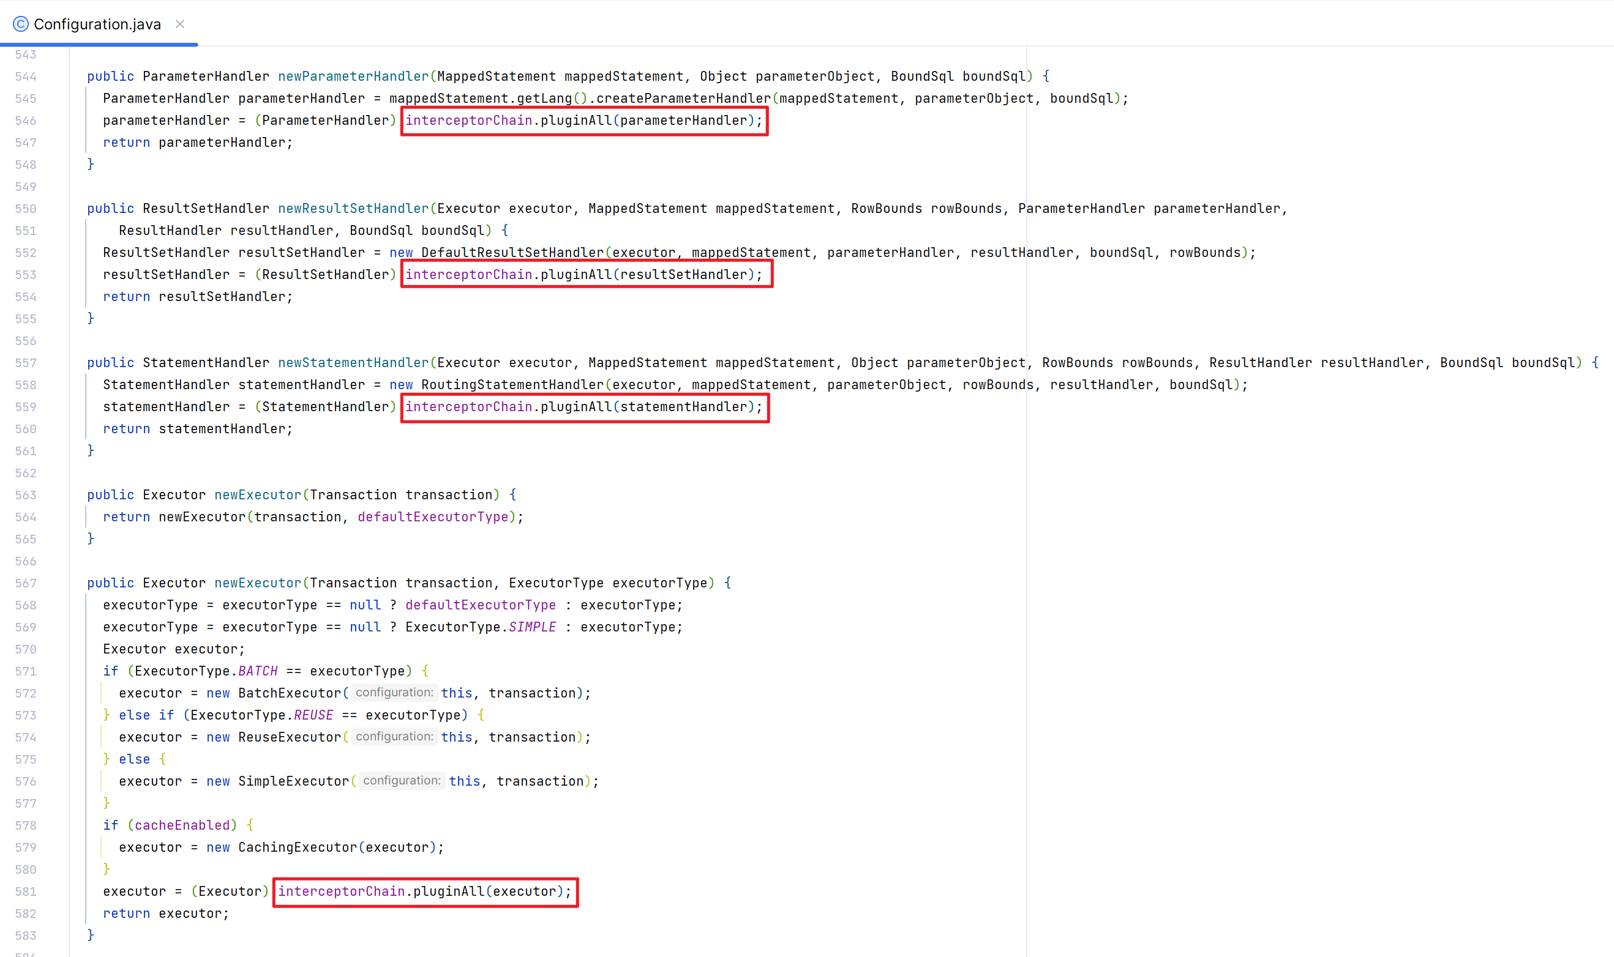Click the italic SIMPLE enum constant
The image size is (1614, 957).
click(532, 627)
